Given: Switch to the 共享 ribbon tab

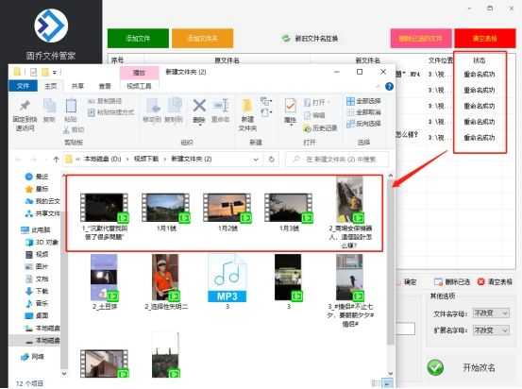Looking at the screenshot, I should pyautogui.click(x=77, y=86).
